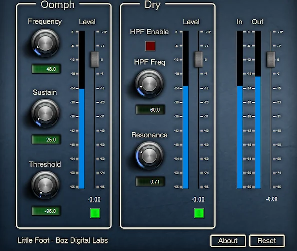Click the Dry Level fader handle

198,59
